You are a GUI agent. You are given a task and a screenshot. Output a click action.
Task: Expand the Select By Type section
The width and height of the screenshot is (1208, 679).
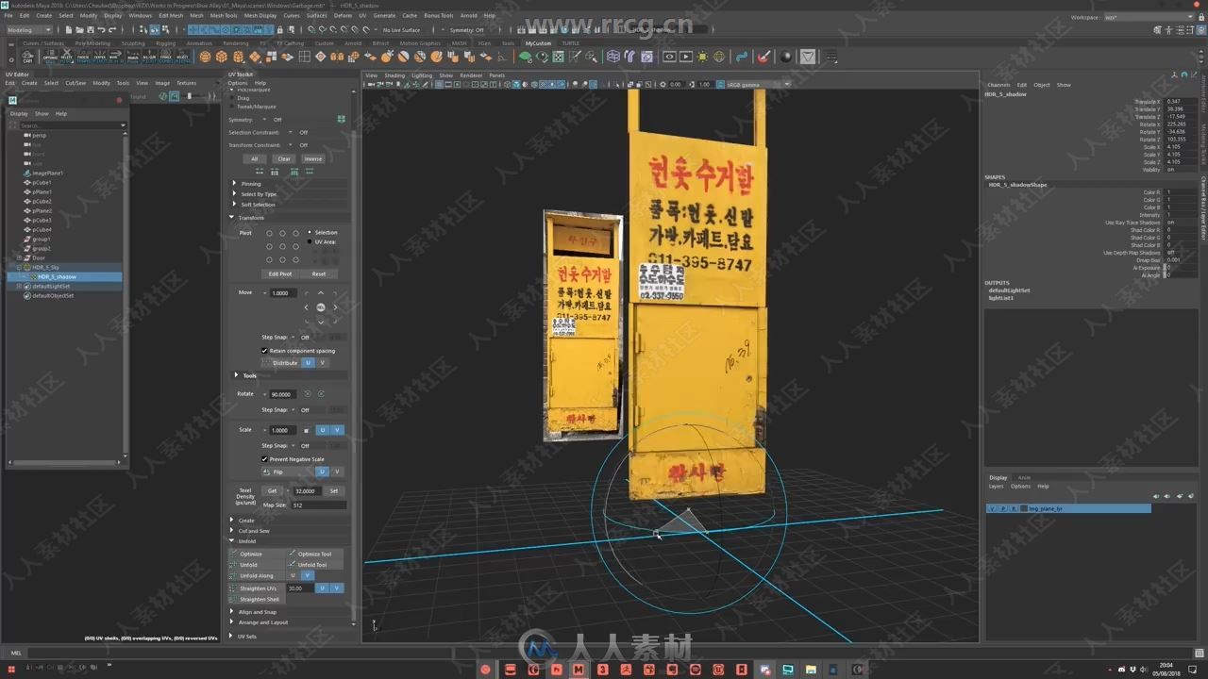coord(234,194)
